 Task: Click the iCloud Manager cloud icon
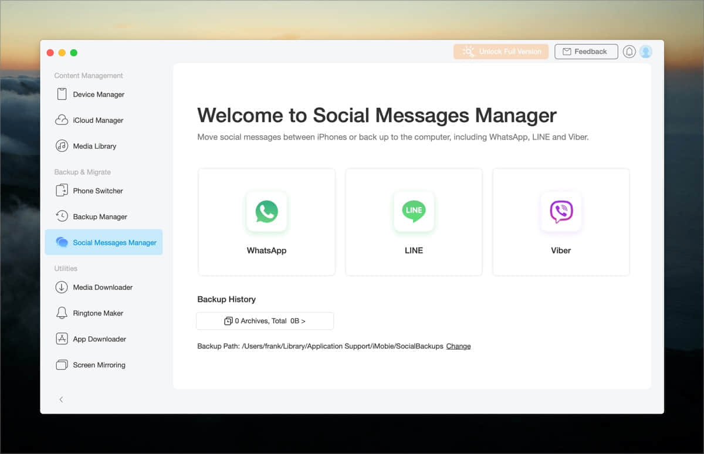[62, 120]
